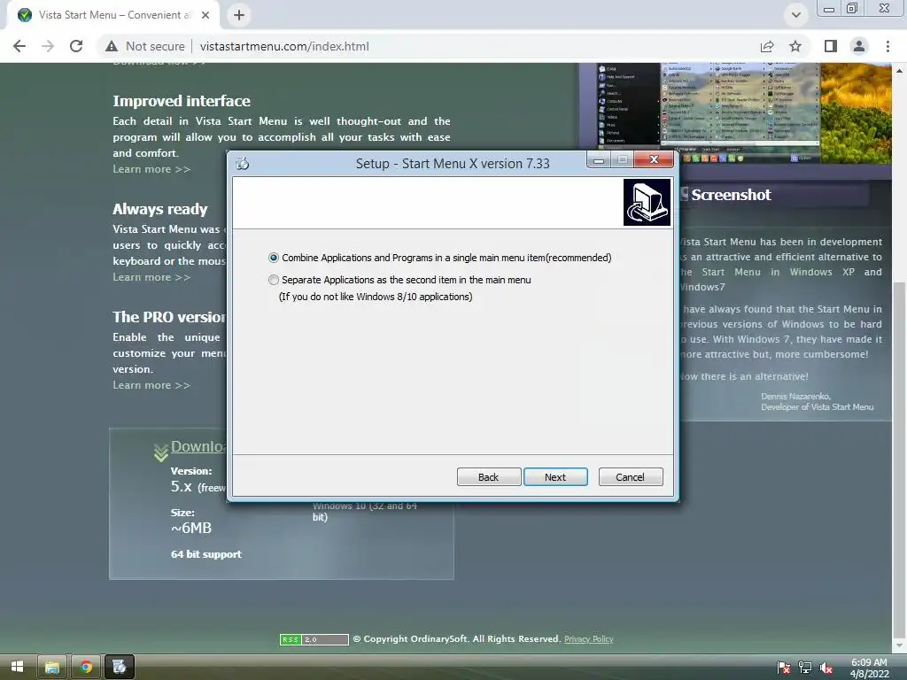
Task: Click the setup installer taskbar icon
Action: click(x=120, y=667)
